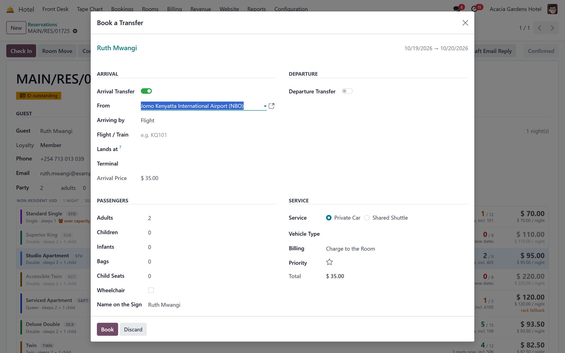Open the Reports menu
Screen dimensions: 565x353
coord(257,9)
